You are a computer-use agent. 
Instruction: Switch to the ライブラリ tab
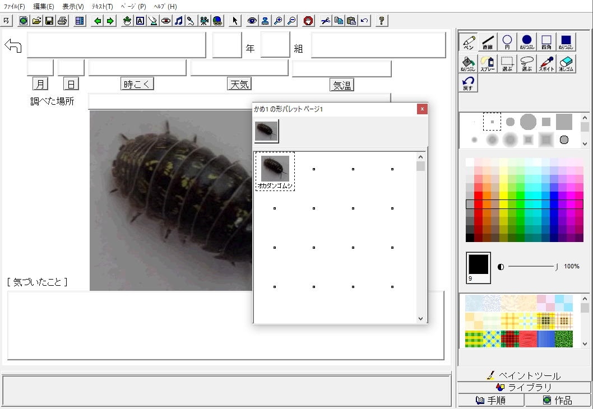(x=524, y=387)
